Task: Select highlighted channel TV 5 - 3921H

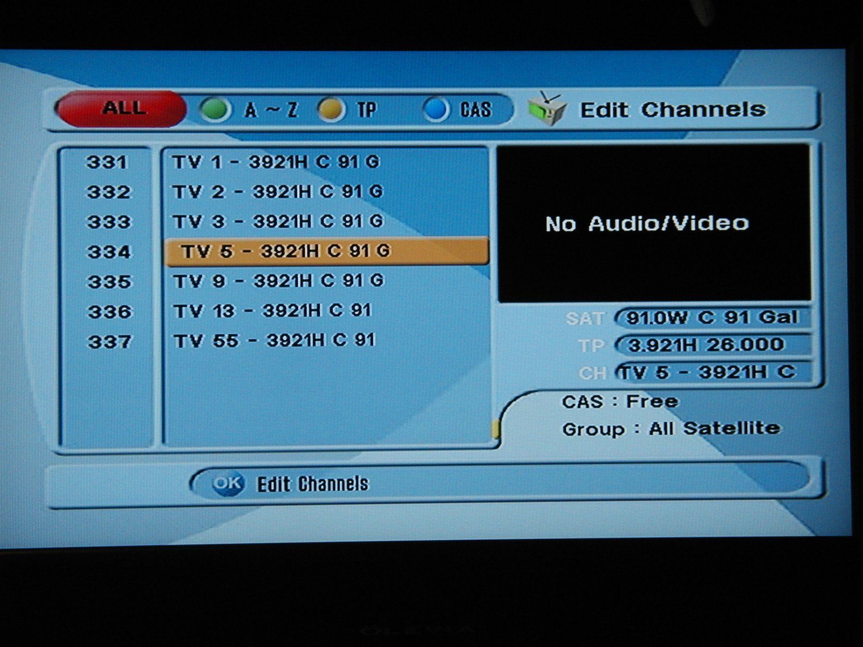Action: tap(326, 251)
